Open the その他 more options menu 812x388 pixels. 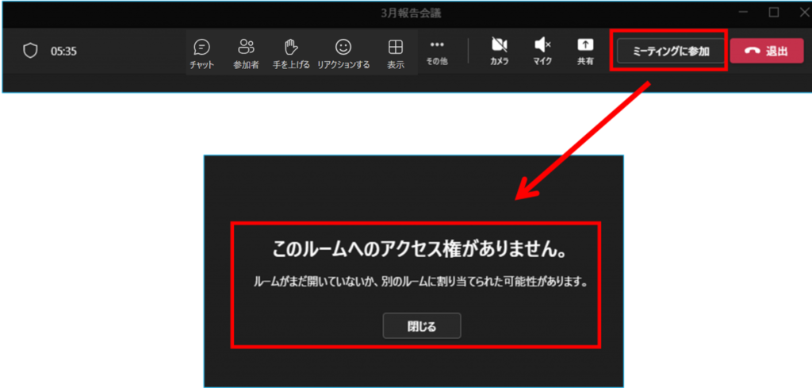pyautogui.click(x=437, y=51)
